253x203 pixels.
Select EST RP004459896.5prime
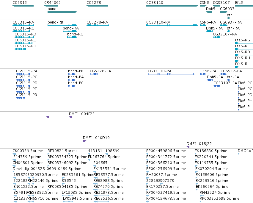(x=147, y=154)
